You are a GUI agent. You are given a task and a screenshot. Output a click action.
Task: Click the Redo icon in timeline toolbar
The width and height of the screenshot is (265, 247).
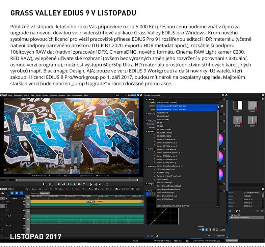pos(83,189)
